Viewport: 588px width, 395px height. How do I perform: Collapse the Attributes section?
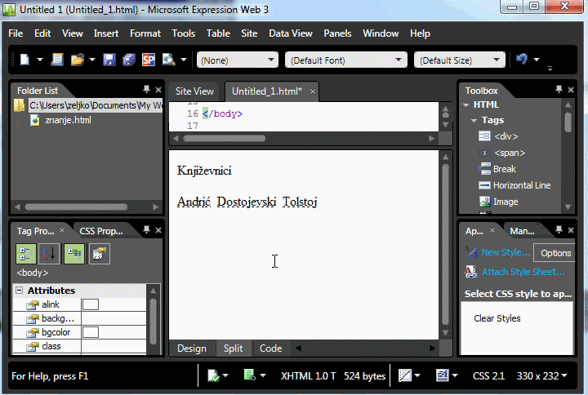pos(19,291)
